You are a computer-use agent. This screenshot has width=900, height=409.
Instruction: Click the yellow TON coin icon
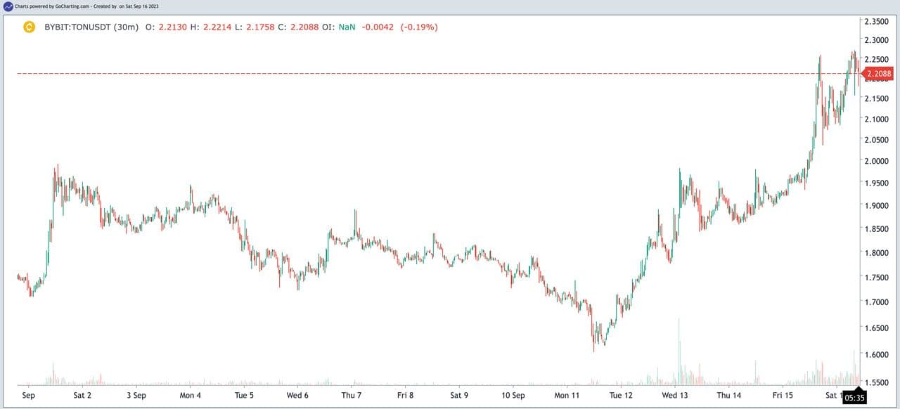(30, 27)
